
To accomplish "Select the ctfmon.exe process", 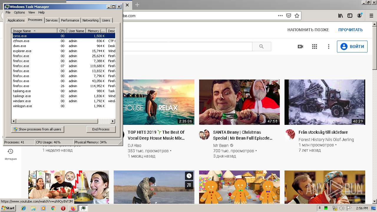I will pyautogui.click(x=63, y=41).
